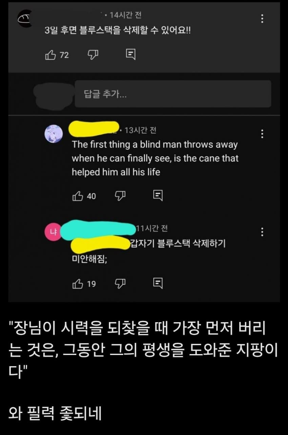
Task: Open the three-dot menu of the top comment
Action: click(x=262, y=19)
